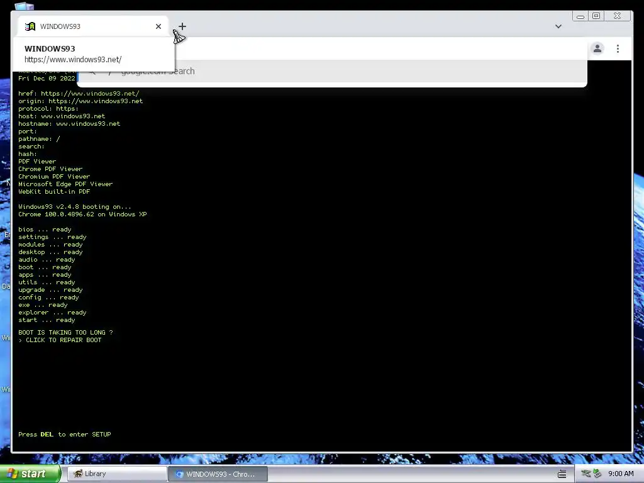Click the 'hostname: www.windows93.net' line
This screenshot has height=483, width=644.
pyautogui.click(x=69, y=124)
